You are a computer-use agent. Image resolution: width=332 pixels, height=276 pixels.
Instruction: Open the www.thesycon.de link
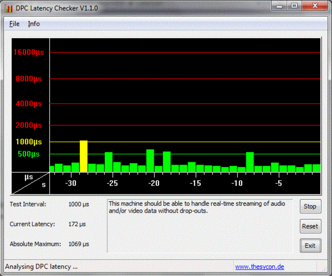click(x=260, y=267)
